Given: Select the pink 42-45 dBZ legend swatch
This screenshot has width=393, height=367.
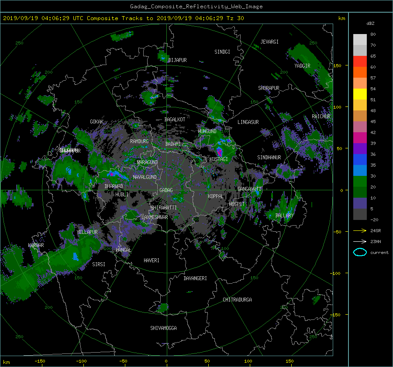Looking at the screenshot, I should click(x=360, y=127).
